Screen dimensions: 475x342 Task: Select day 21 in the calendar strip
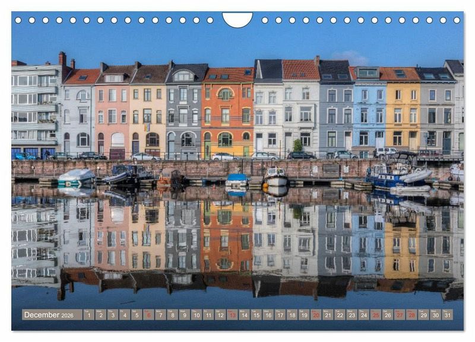pyautogui.click(x=328, y=315)
